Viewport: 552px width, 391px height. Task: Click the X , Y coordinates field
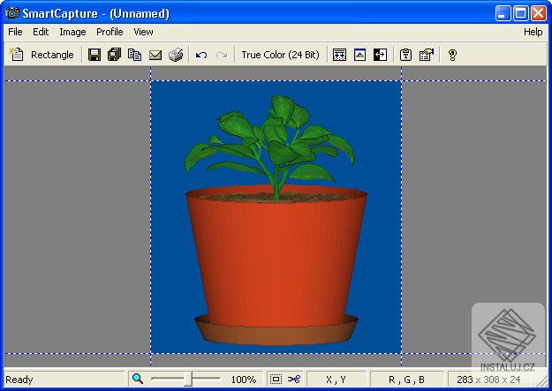[336, 380]
